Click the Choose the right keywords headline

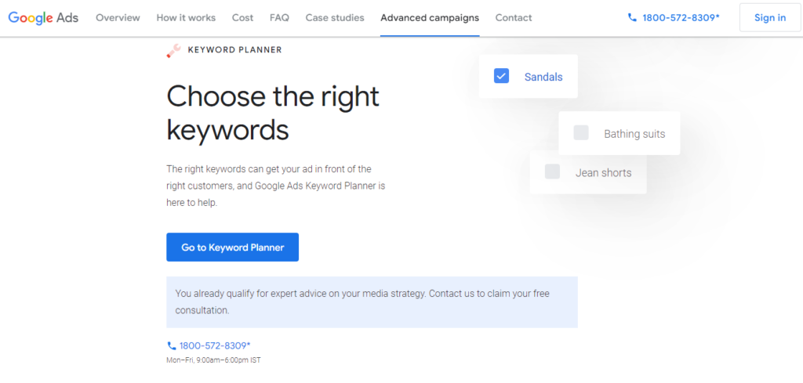coord(273,113)
